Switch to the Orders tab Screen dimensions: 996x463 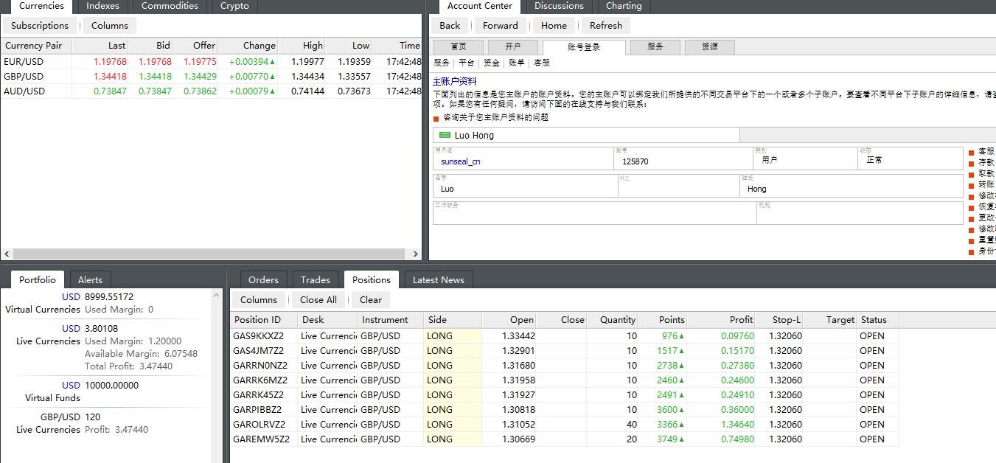(x=263, y=280)
